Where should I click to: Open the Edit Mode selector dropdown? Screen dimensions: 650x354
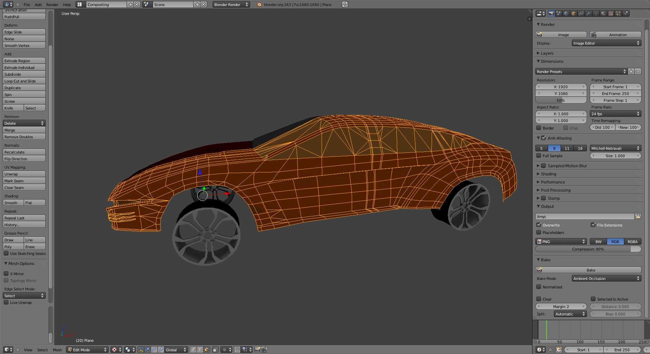pos(87,350)
